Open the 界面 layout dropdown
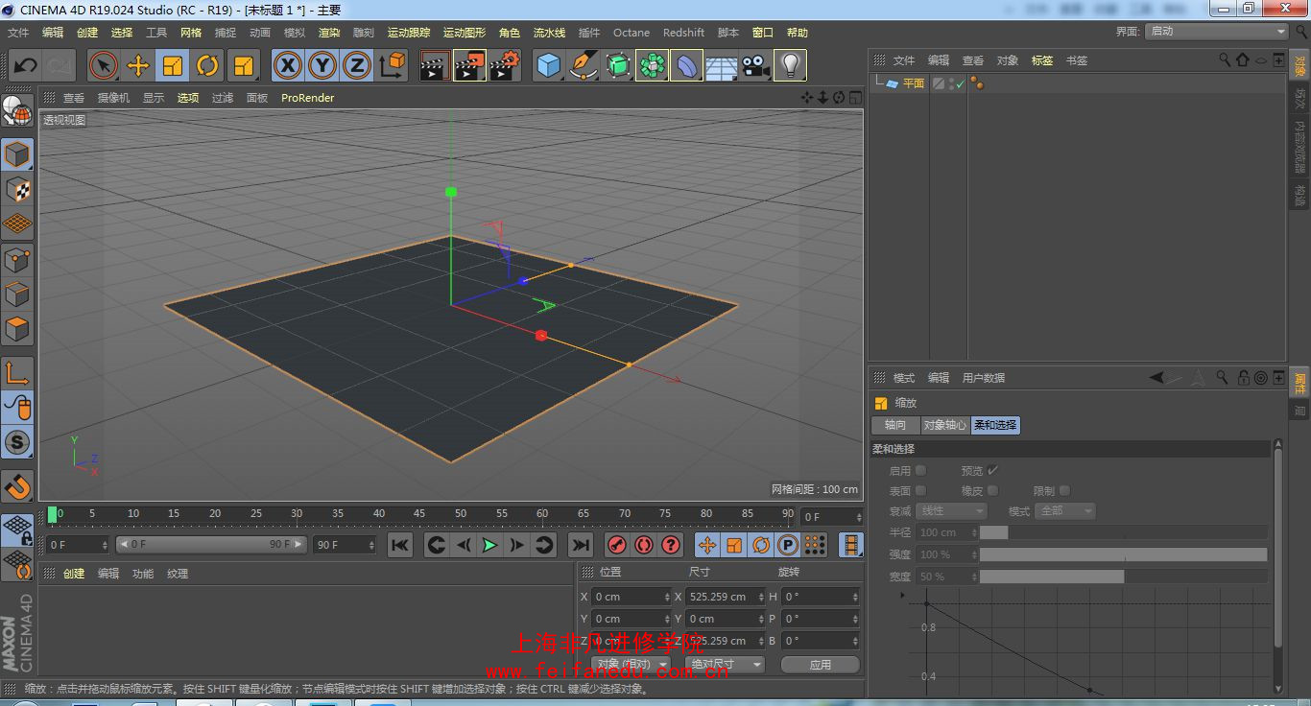Viewport: 1311px width, 706px height. tap(1216, 31)
